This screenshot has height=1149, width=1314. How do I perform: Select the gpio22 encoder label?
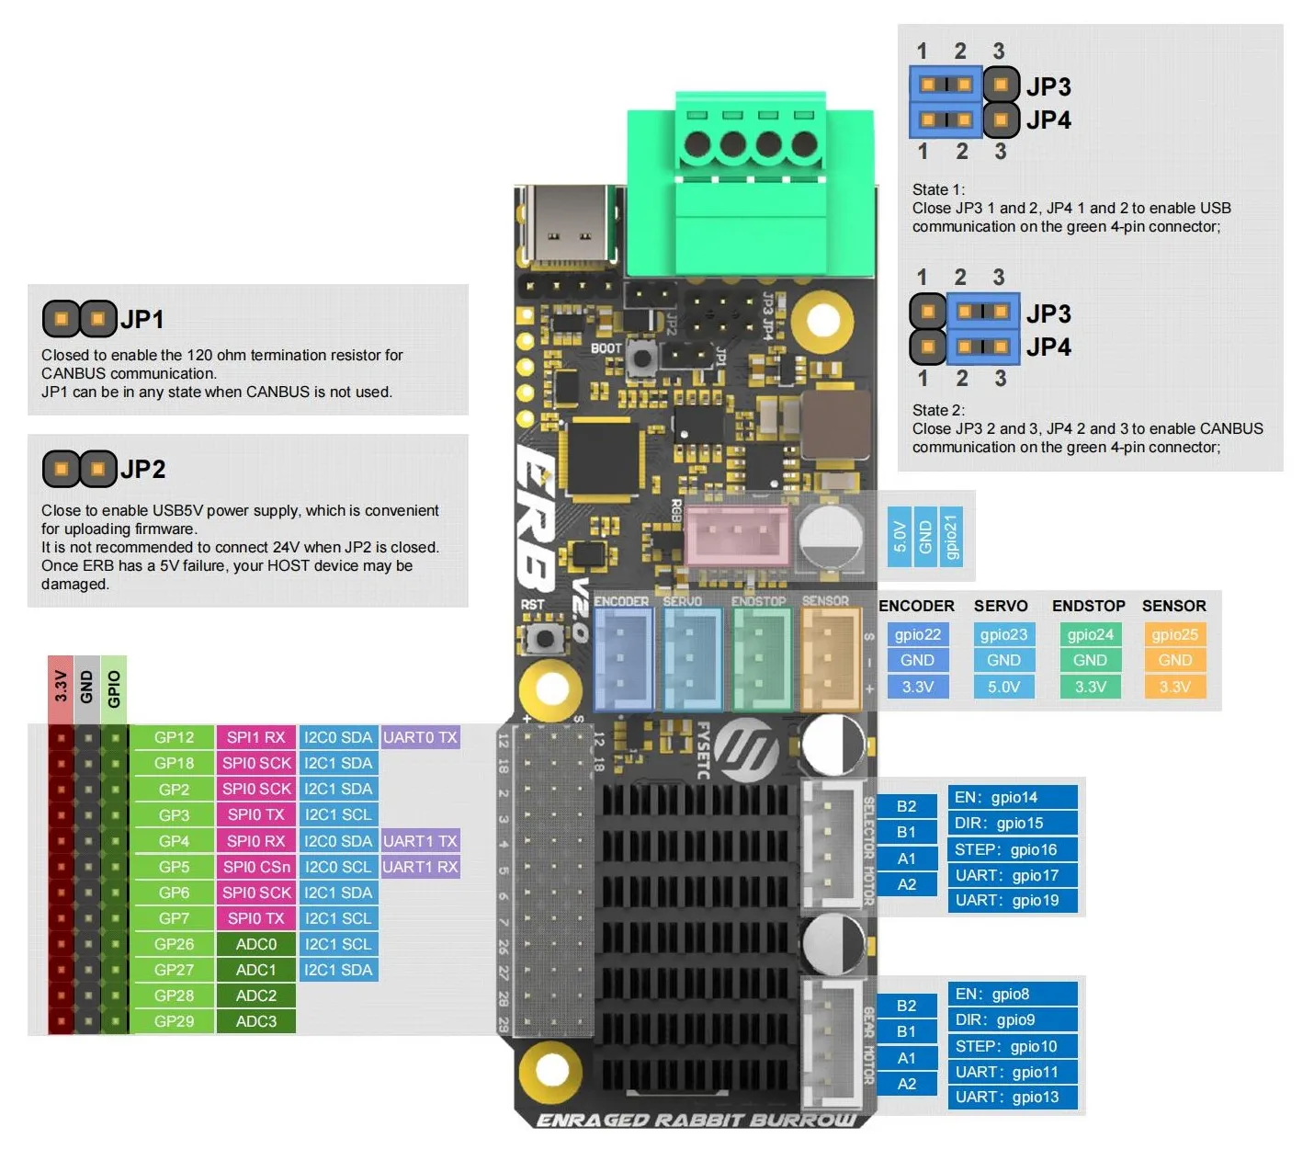tap(918, 634)
